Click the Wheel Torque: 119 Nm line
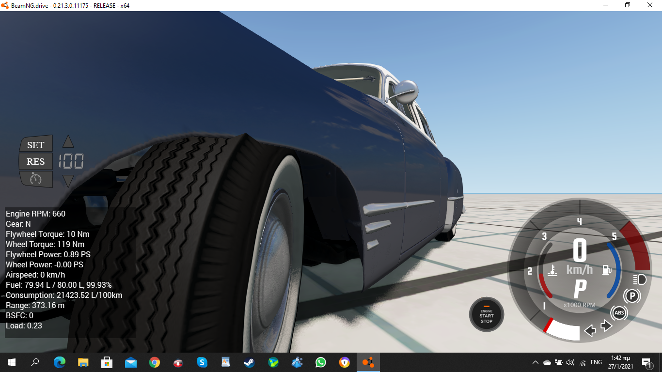Viewport: 662px width, 372px height. point(45,244)
